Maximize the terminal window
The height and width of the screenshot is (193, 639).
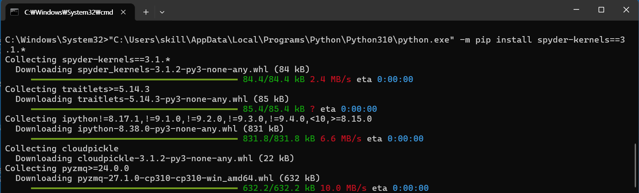point(601,10)
